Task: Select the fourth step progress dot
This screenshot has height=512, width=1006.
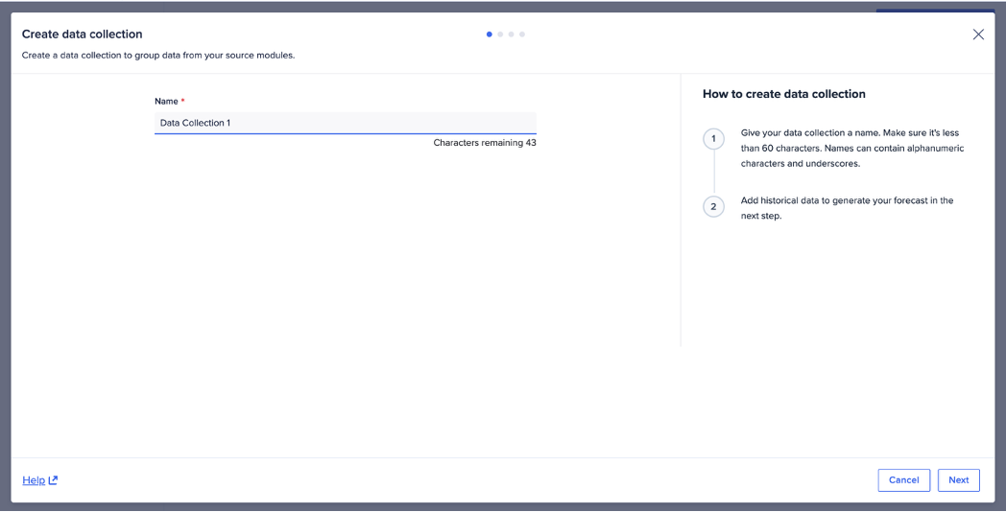Action: pos(522,34)
